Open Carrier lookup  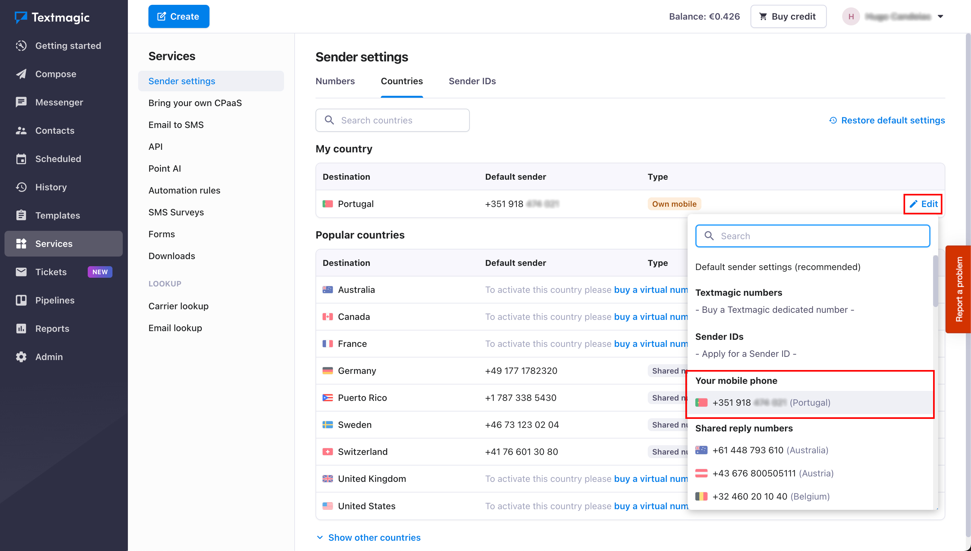(x=178, y=306)
